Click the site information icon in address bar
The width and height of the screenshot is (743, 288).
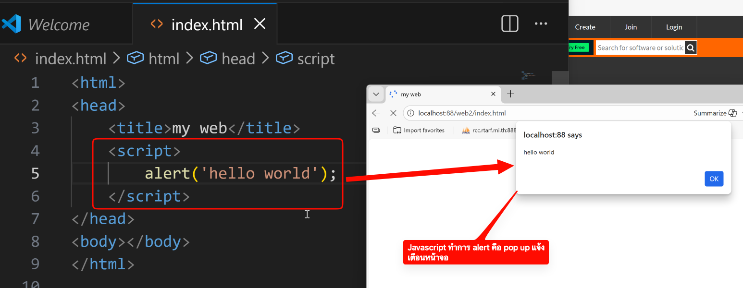(410, 113)
